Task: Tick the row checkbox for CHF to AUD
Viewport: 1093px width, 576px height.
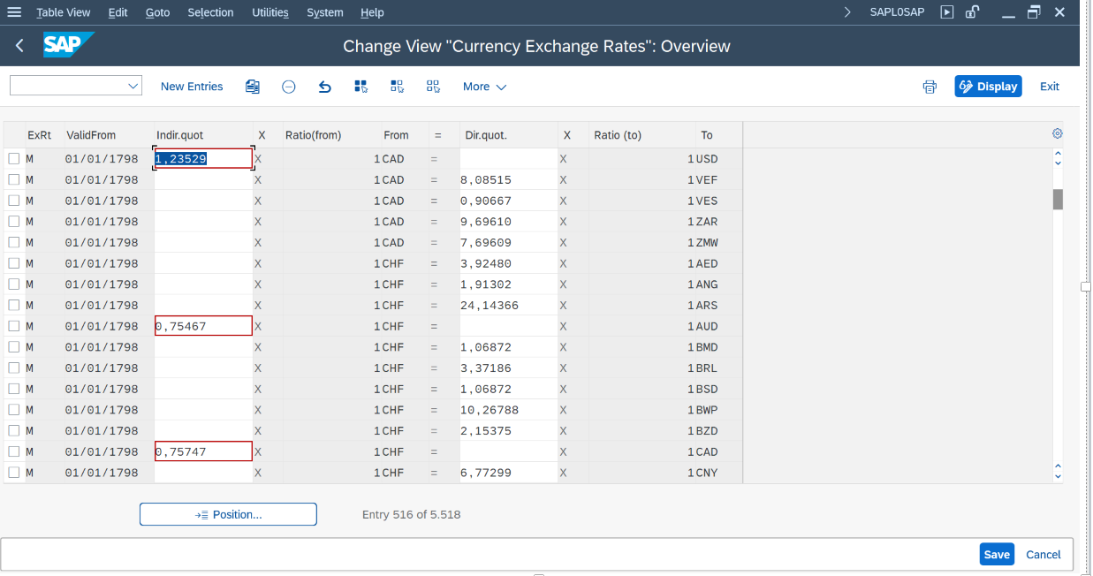Action: click(x=14, y=326)
